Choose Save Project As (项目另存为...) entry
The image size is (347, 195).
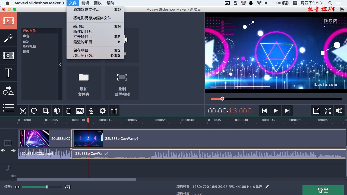[x=95, y=55]
